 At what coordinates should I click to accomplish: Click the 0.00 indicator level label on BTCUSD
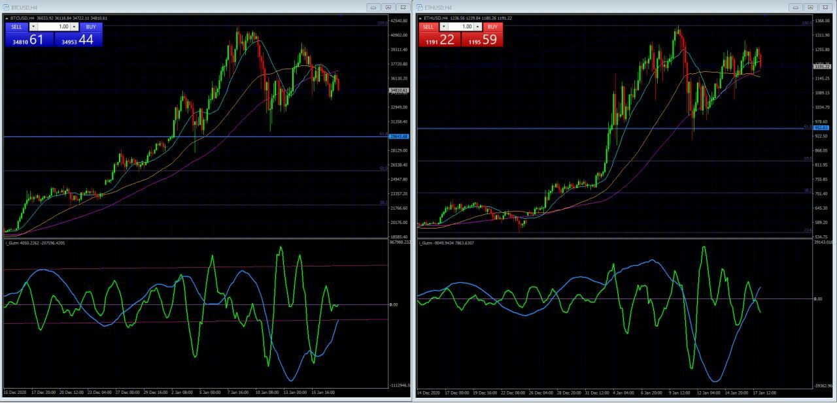[394, 304]
